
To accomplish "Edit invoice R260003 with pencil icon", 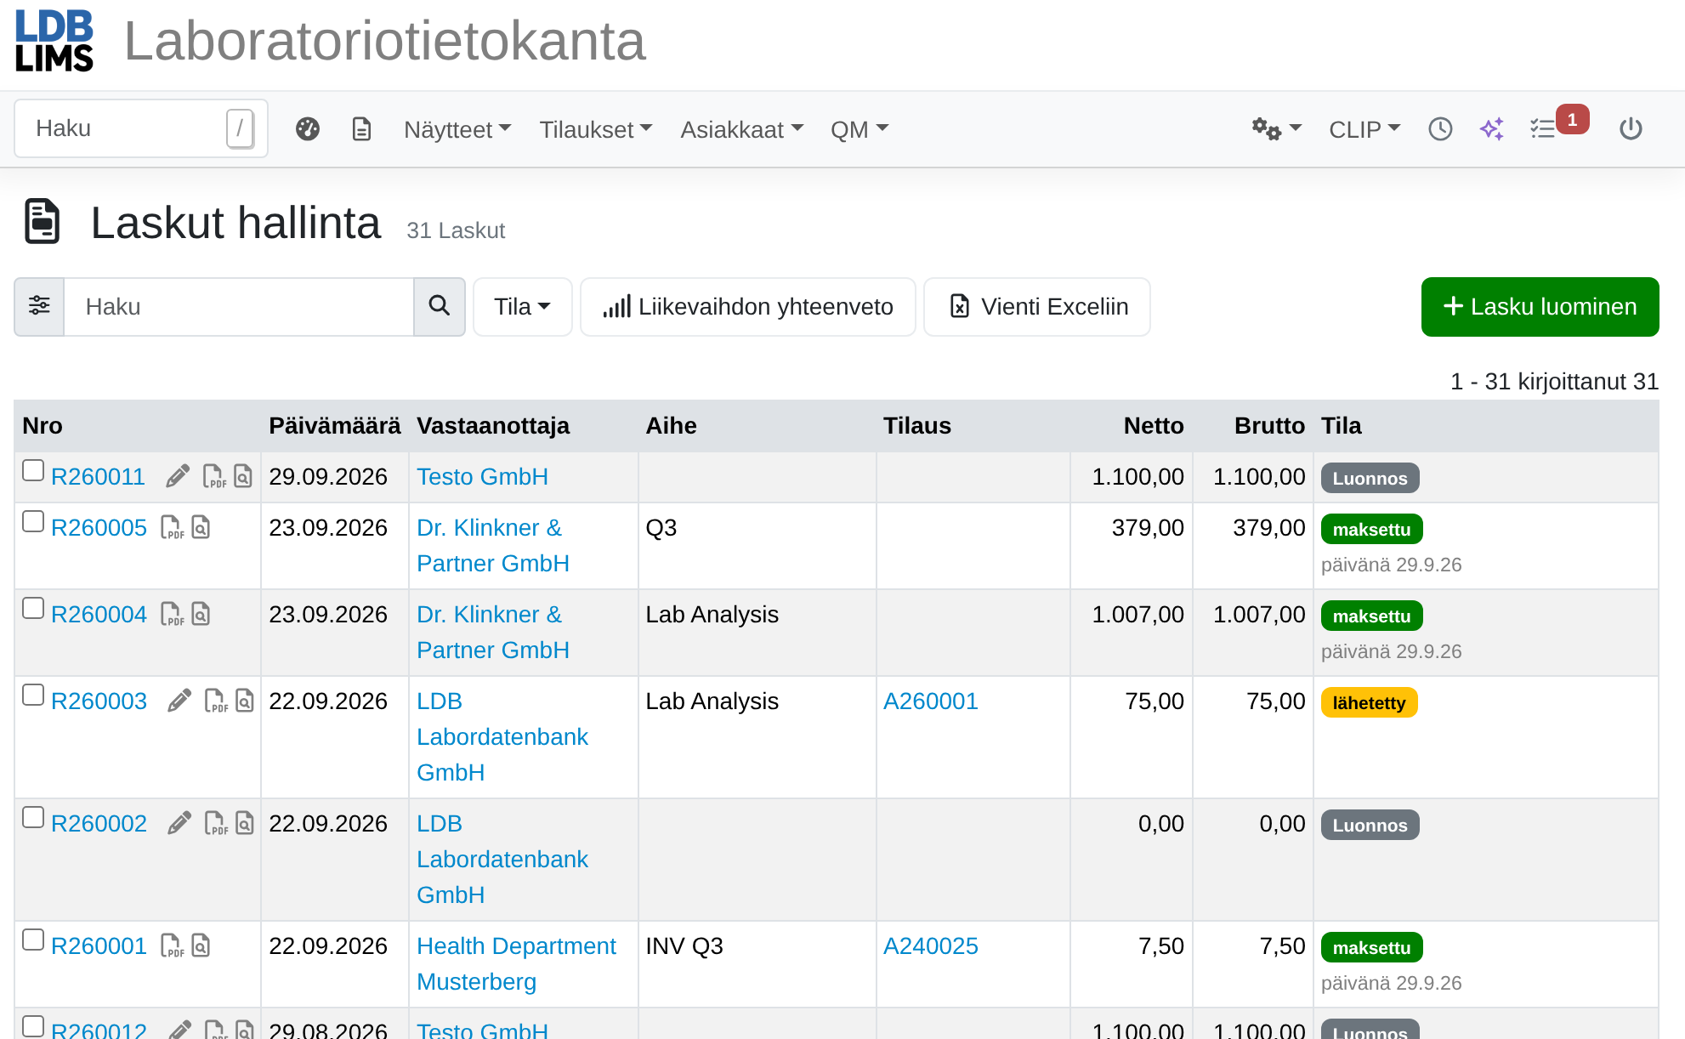I will click(179, 701).
